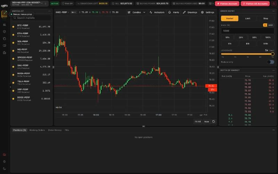Click the order size input showing 5000
Image resolution: width=278 pixels, height=174 pixels.
tap(247, 31)
